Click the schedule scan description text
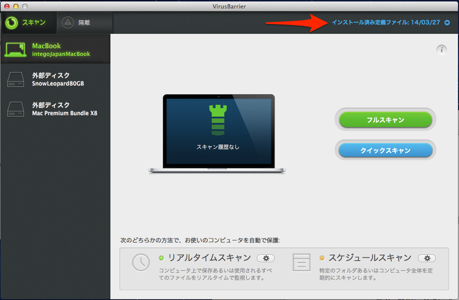Screen dimensions: 459x300 [376, 274]
